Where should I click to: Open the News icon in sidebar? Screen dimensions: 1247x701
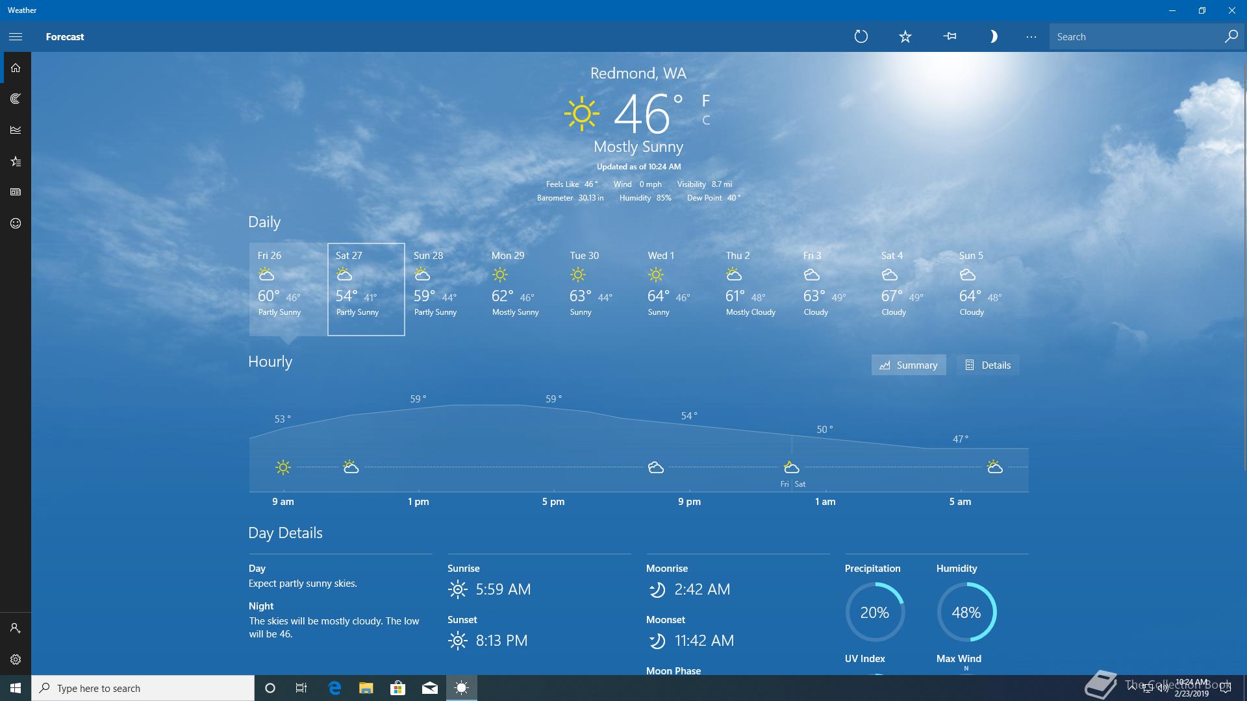point(16,192)
